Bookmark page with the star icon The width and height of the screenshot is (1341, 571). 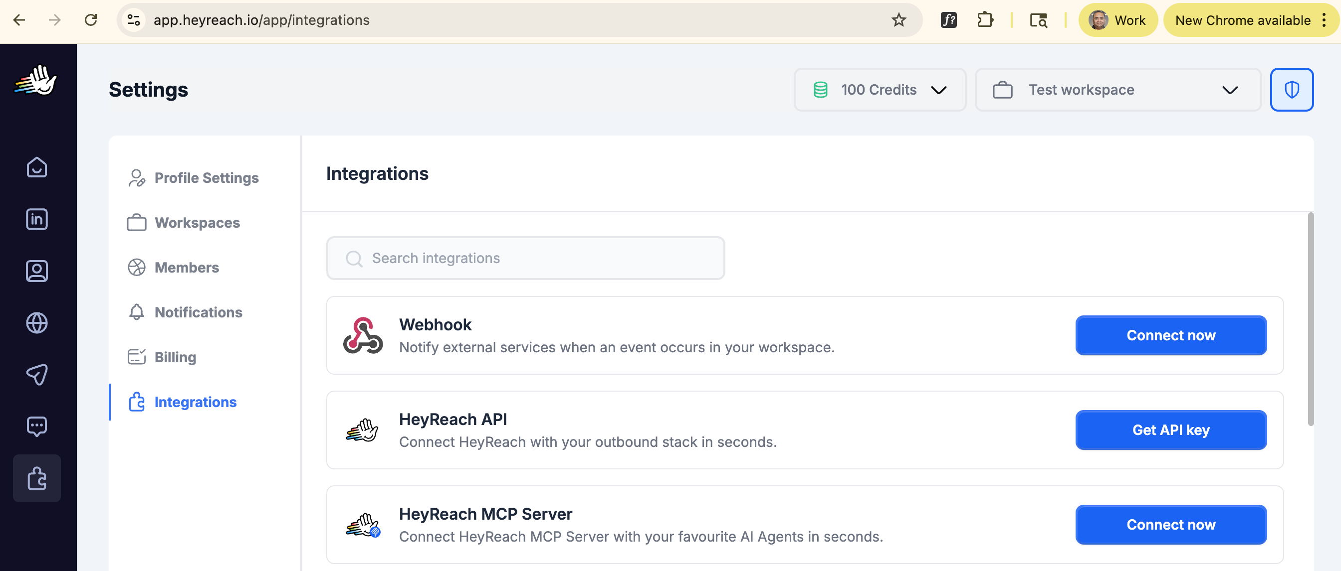pyautogui.click(x=898, y=20)
